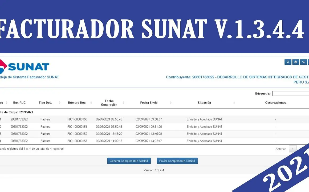Click the Tipo Doc. column header text

45,103
